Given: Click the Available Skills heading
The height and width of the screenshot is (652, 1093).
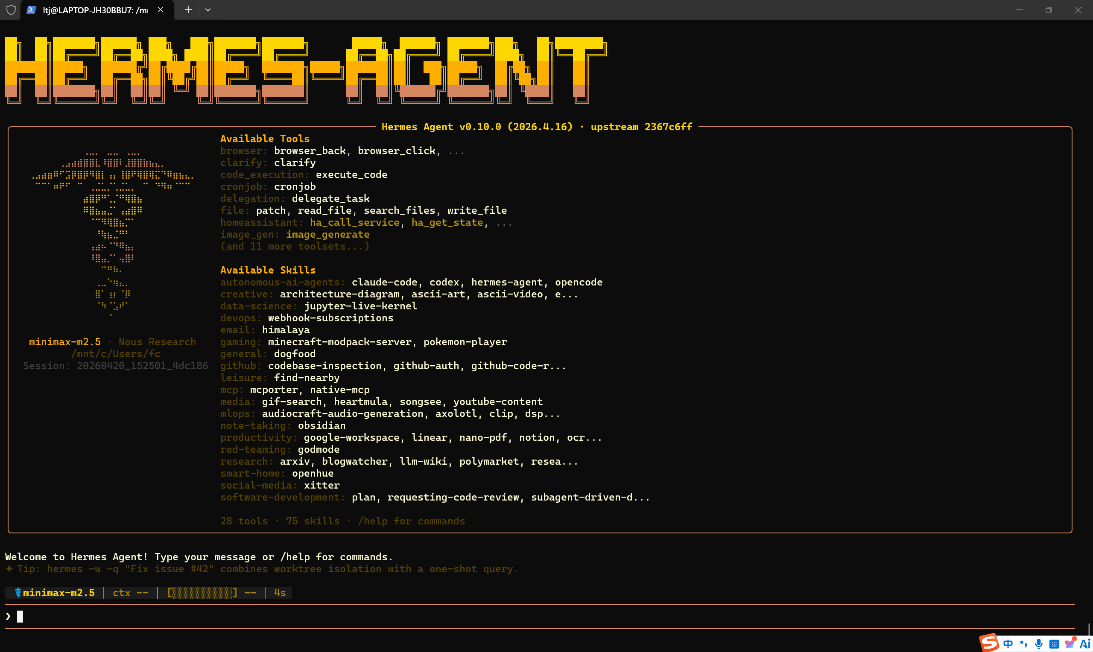Looking at the screenshot, I should click(268, 270).
